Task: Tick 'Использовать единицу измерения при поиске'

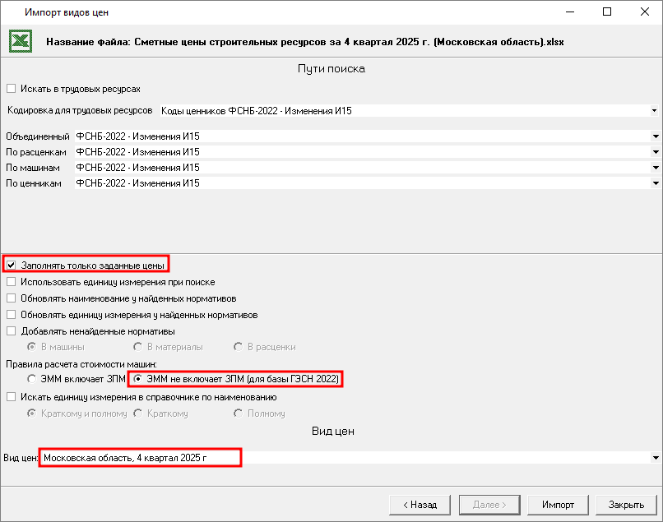Action: pyautogui.click(x=12, y=282)
